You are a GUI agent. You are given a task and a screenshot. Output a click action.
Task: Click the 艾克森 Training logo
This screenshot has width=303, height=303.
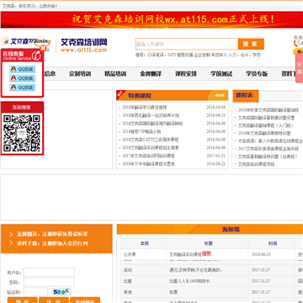pyautogui.click(x=26, y=42)
